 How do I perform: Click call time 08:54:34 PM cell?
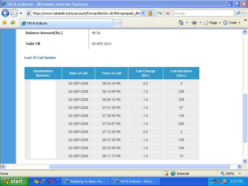pyautogui.click(x=111, y=83)
